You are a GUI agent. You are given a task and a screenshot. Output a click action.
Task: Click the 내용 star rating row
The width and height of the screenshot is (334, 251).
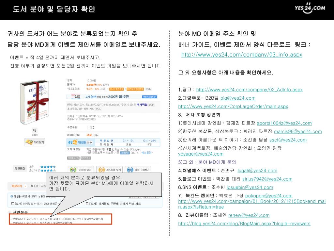pyautogui.click(x=48, y=167)
